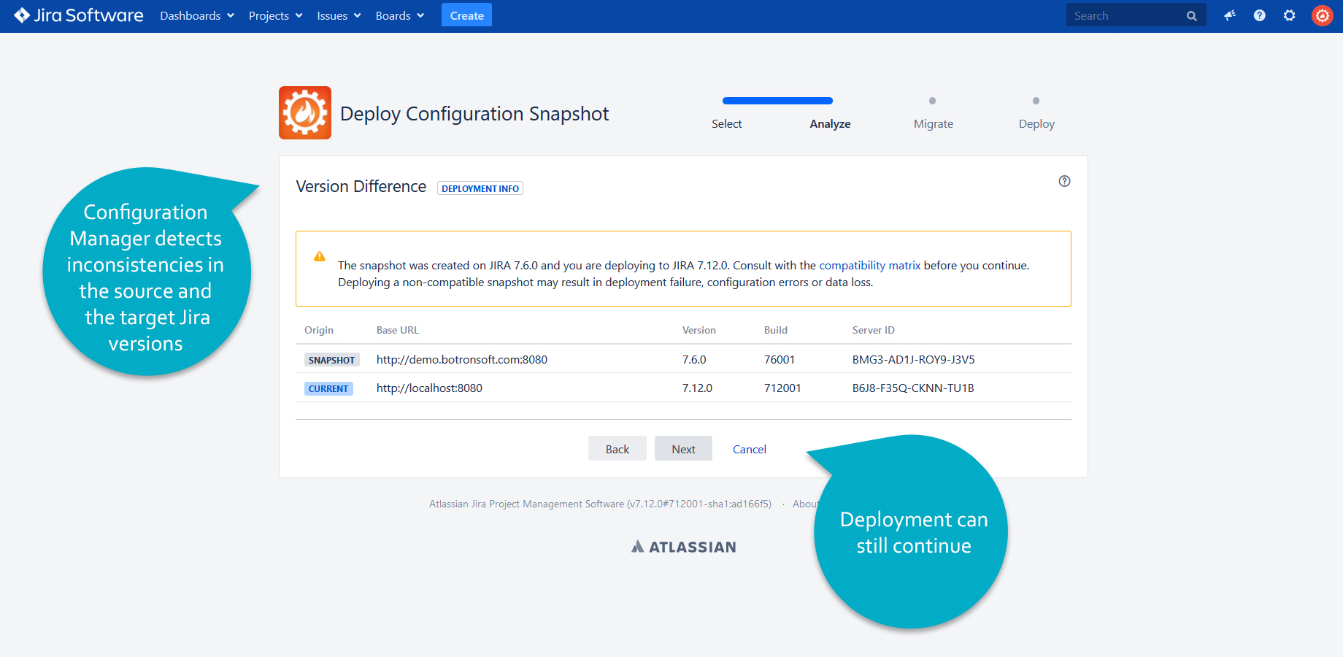The width and height of the screenshot is (1343, 657).
Task: Click the Version Difference heading
Action: [361, 186]
